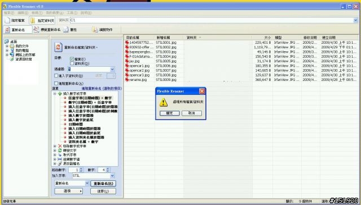
Task: Select the file row opencar2.jpg
Action: 241,70
